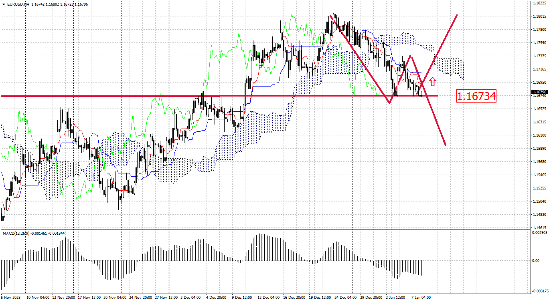Image resolution: width=549 pixels, height=302 pixels.
Task: Click the 12 Dec 04:00 time label
Action: point(269,298)
